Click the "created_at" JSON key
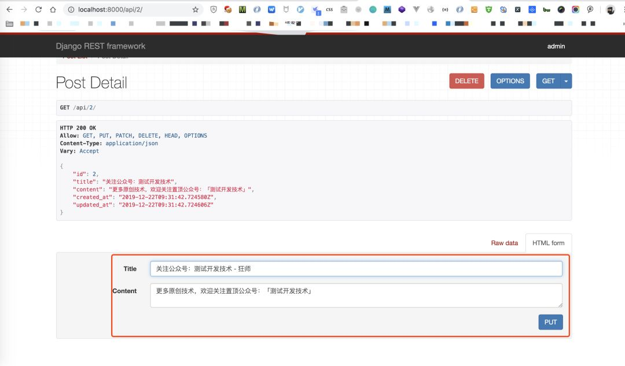The image size is (625, 366). (x=91, y=197)
